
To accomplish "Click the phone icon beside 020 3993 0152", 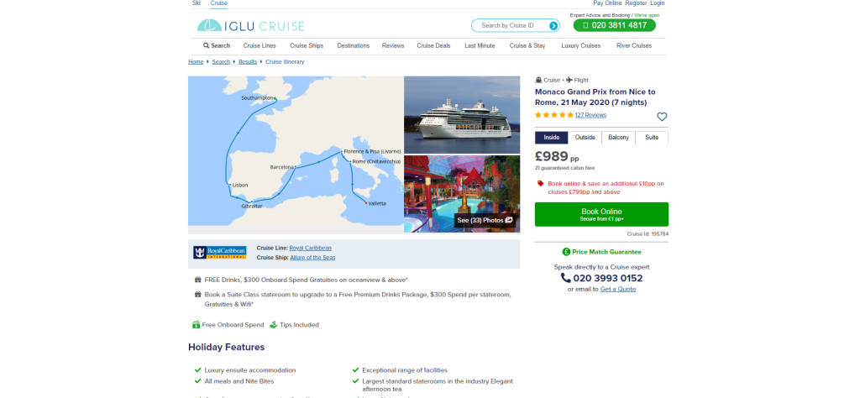I will (x=565, y=278).
